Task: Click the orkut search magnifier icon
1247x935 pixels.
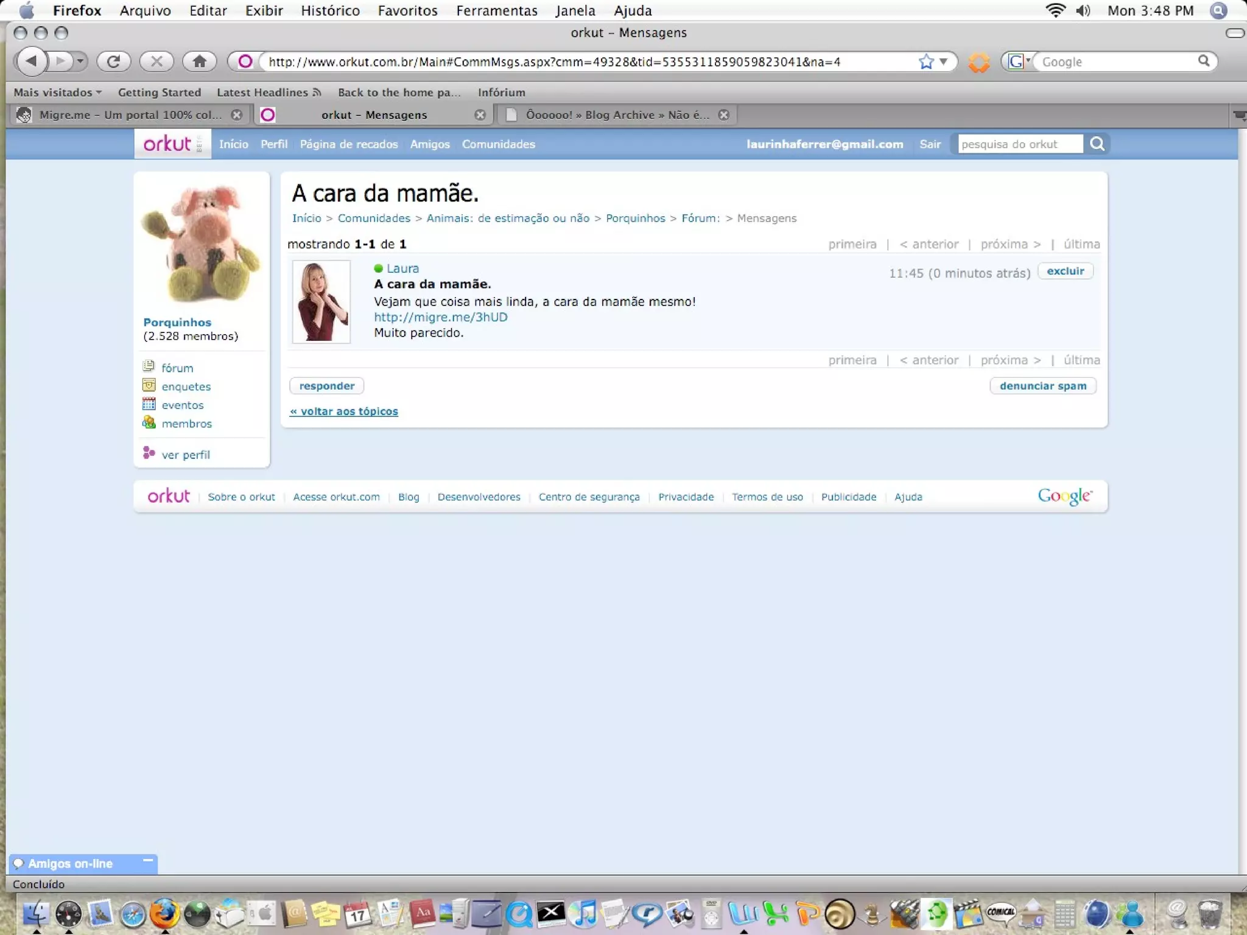Action: coord(1097,144)
